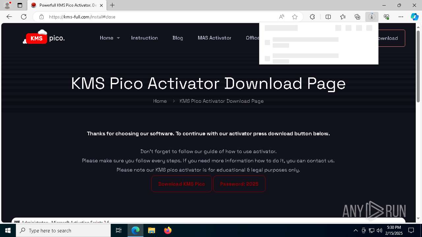Viewport: 422px width, 237px height.
Task: Open the Collections icon
Action: point(357,17)
